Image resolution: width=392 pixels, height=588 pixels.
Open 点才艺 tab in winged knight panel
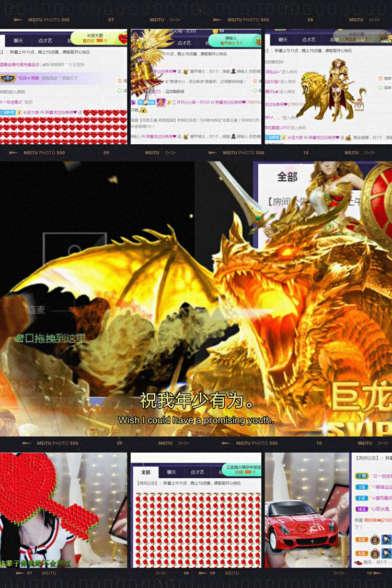[184, 43]
